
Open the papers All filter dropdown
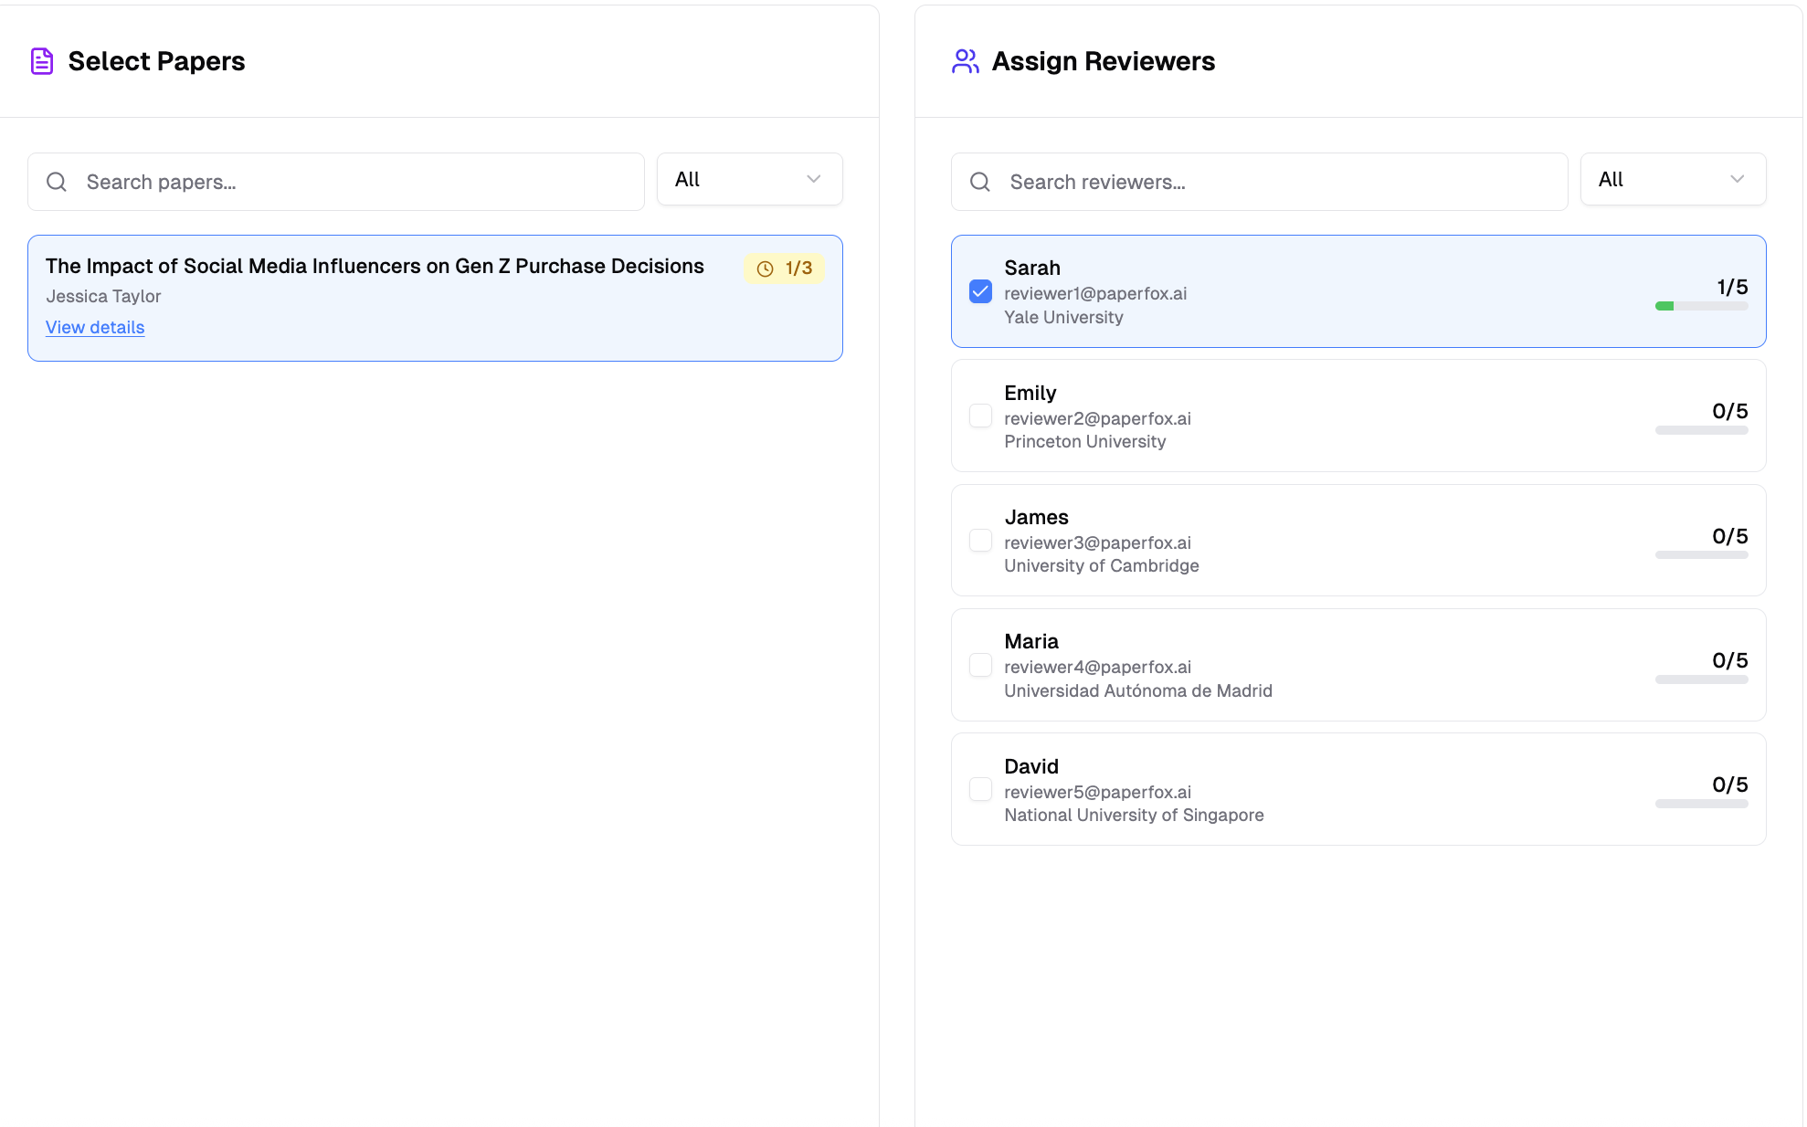(x=749, y=179)
